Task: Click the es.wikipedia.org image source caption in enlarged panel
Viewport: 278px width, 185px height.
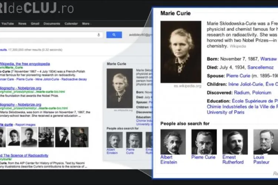Action: (188, 86)
